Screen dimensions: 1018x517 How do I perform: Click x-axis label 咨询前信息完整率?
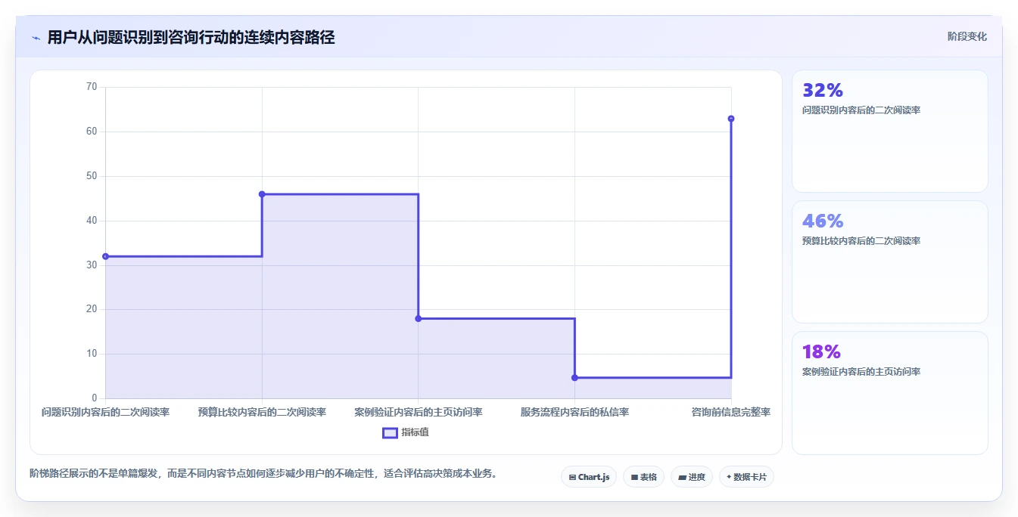click(x=731, y=412)
